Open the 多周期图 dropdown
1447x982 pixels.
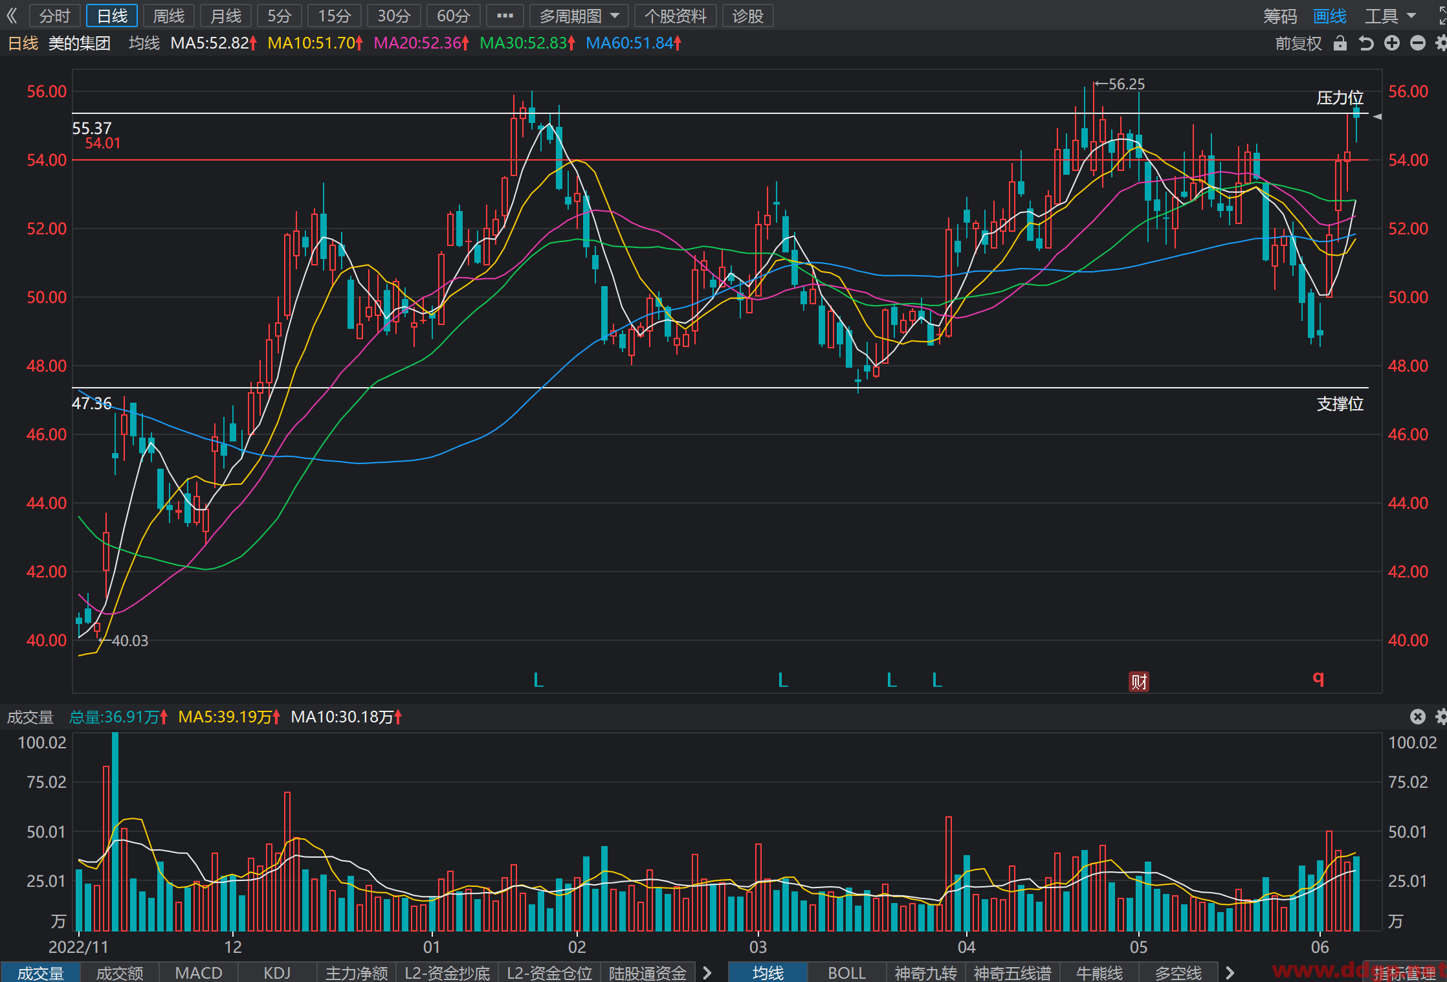(579, 16)
